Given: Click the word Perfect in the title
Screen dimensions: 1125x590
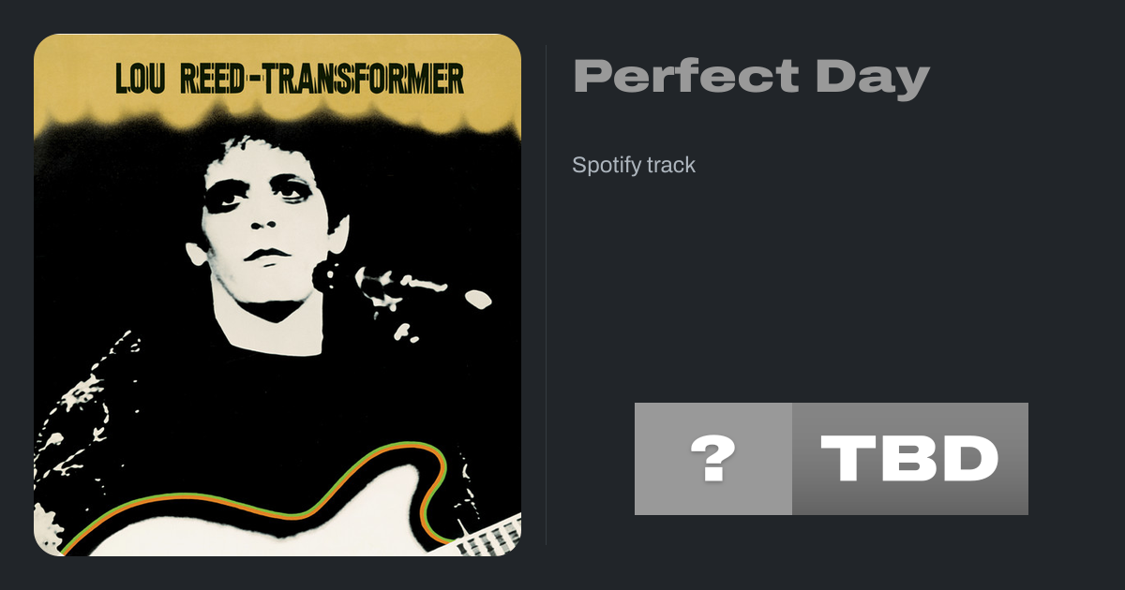Looking at the screenshot, I should click(684, 77).
